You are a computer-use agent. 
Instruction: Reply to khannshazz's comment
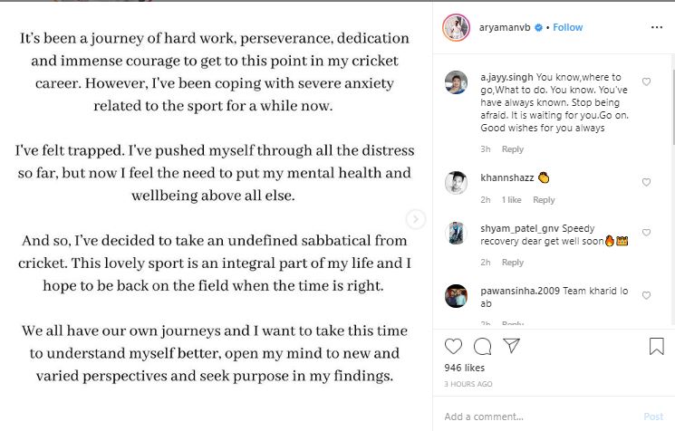(544, 200)
